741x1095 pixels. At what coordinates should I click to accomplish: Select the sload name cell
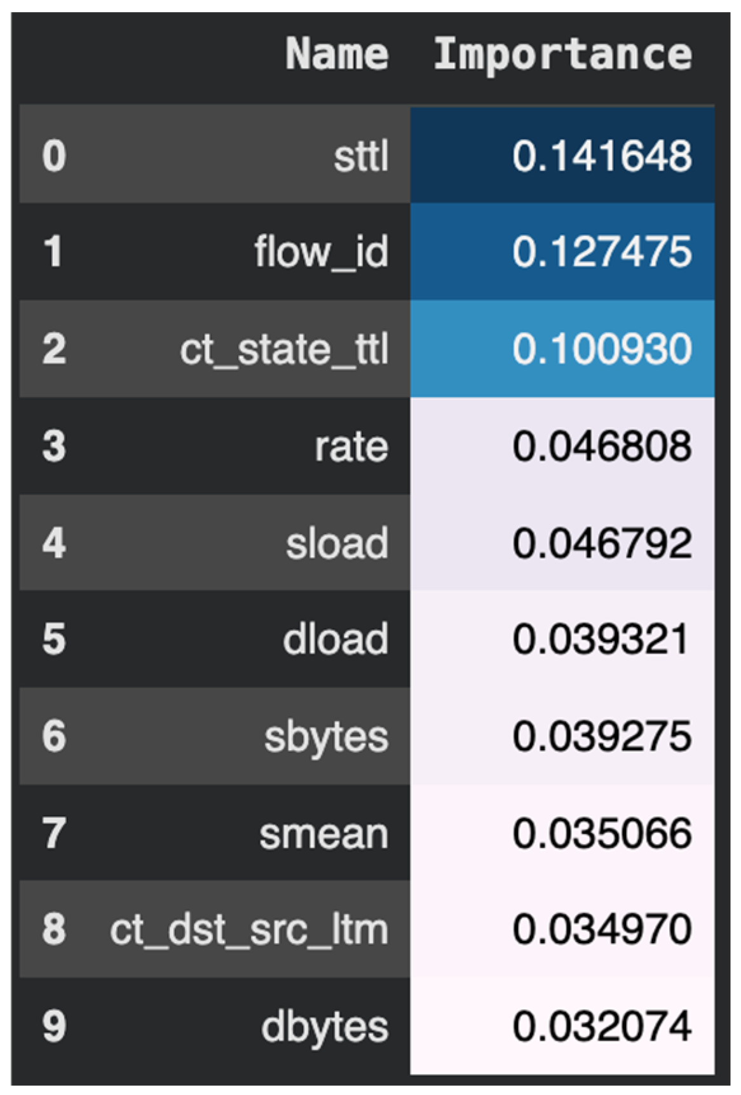point(337,544)
